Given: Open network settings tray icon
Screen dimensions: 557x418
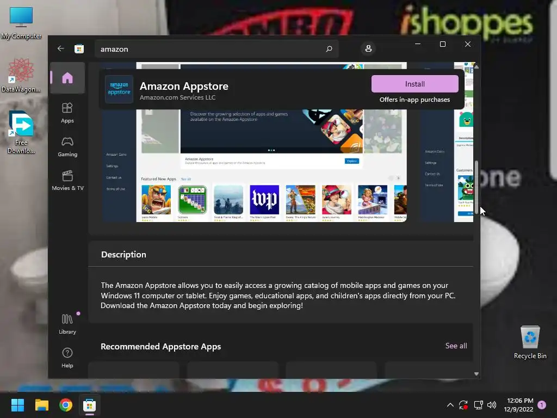Looking at the screenshot, I should [478, 405].
